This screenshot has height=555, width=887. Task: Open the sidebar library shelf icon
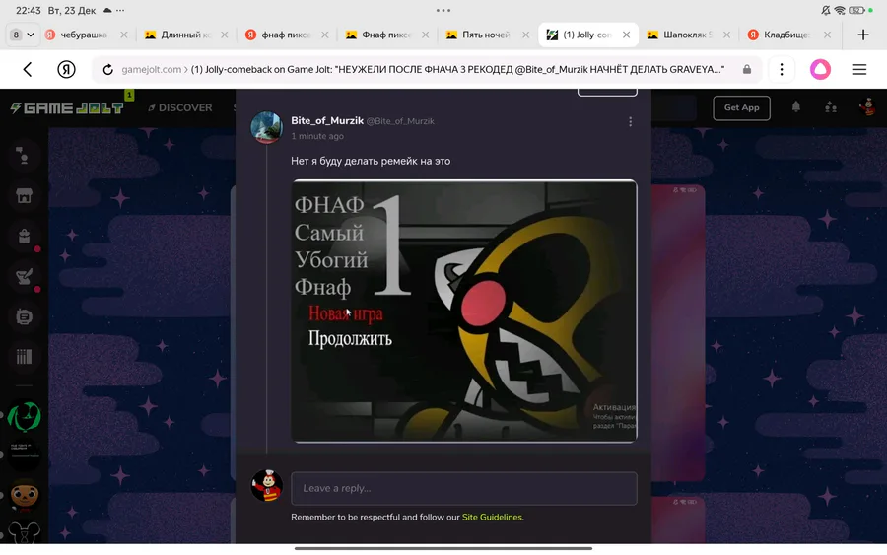coord(24,357)
